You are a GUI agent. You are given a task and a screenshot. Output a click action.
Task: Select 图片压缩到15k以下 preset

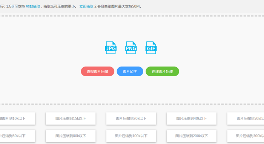[71, 118]
